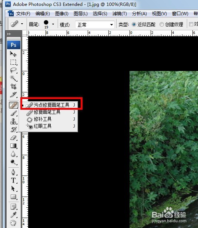Toggle the sample all layers checkbox
198x228 pixels.
[x=191, y=24]
